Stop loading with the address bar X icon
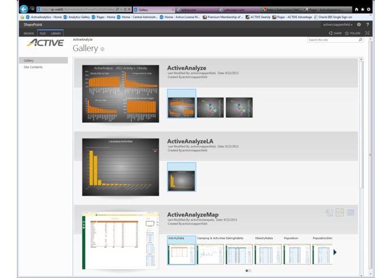This screenshot has width=392, height=278. coord(129,10)
